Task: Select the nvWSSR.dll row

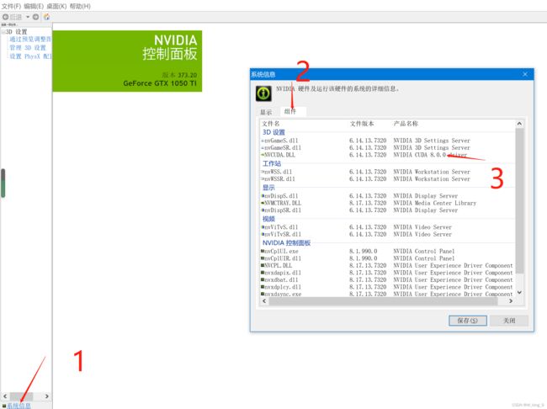Action: click(x=388, y=179)
